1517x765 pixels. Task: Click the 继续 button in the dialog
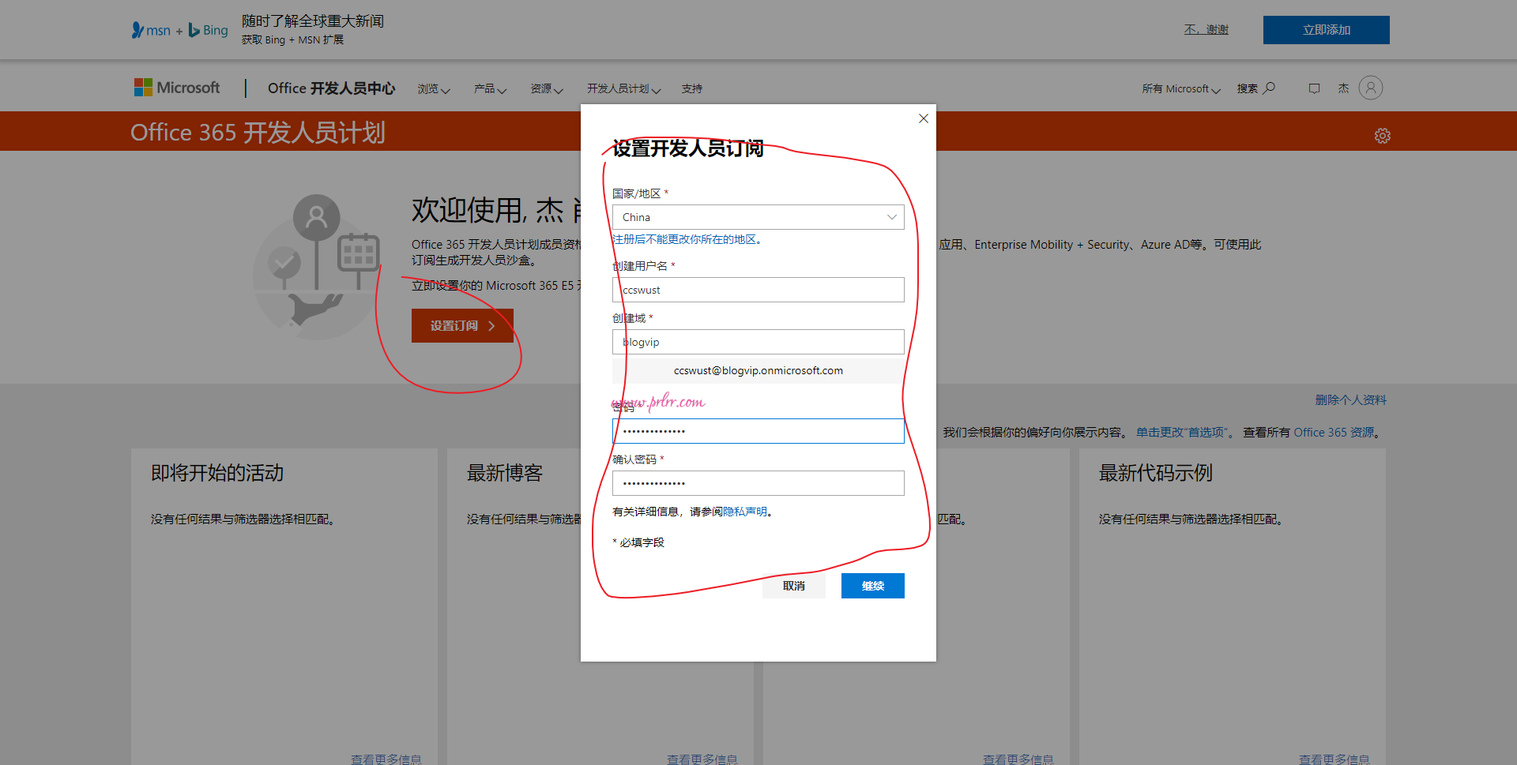click(872, 585)
